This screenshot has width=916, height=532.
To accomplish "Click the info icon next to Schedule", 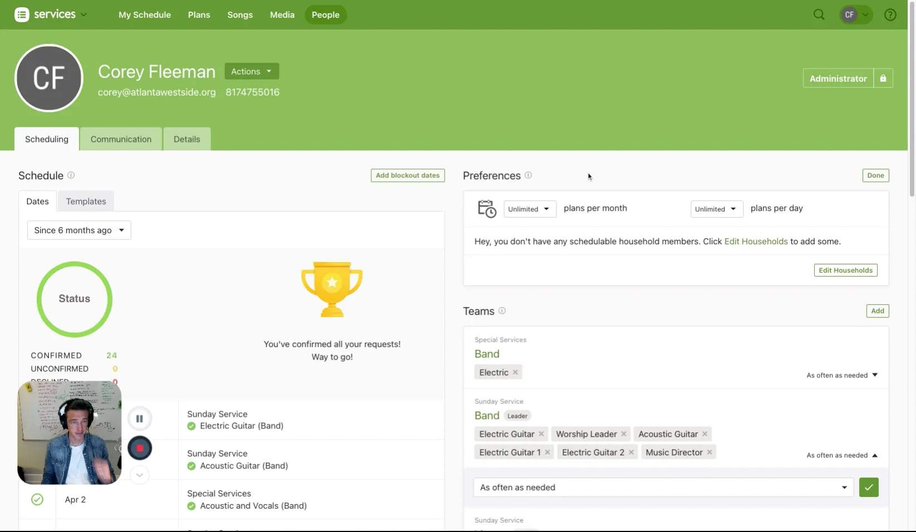I will click(71, 175).
